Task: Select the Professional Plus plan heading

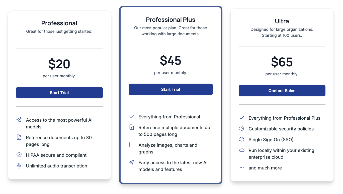Action: [x=170, y=20]
